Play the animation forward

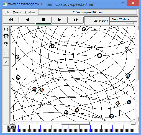[60, 20]
